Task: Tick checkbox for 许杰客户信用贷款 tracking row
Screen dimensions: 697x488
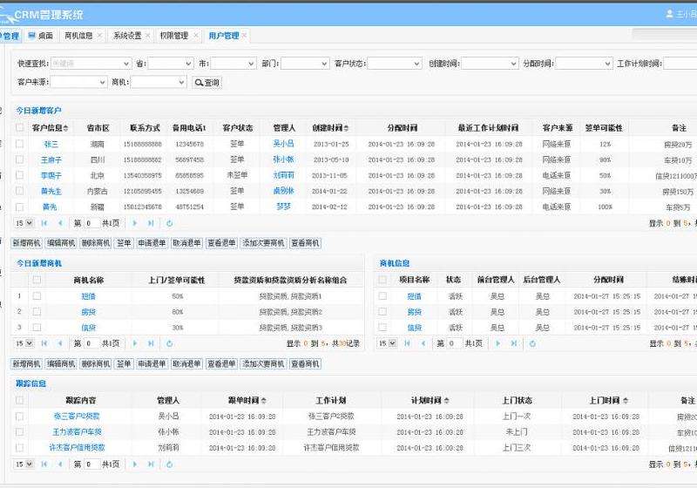Action: point(19,447)
